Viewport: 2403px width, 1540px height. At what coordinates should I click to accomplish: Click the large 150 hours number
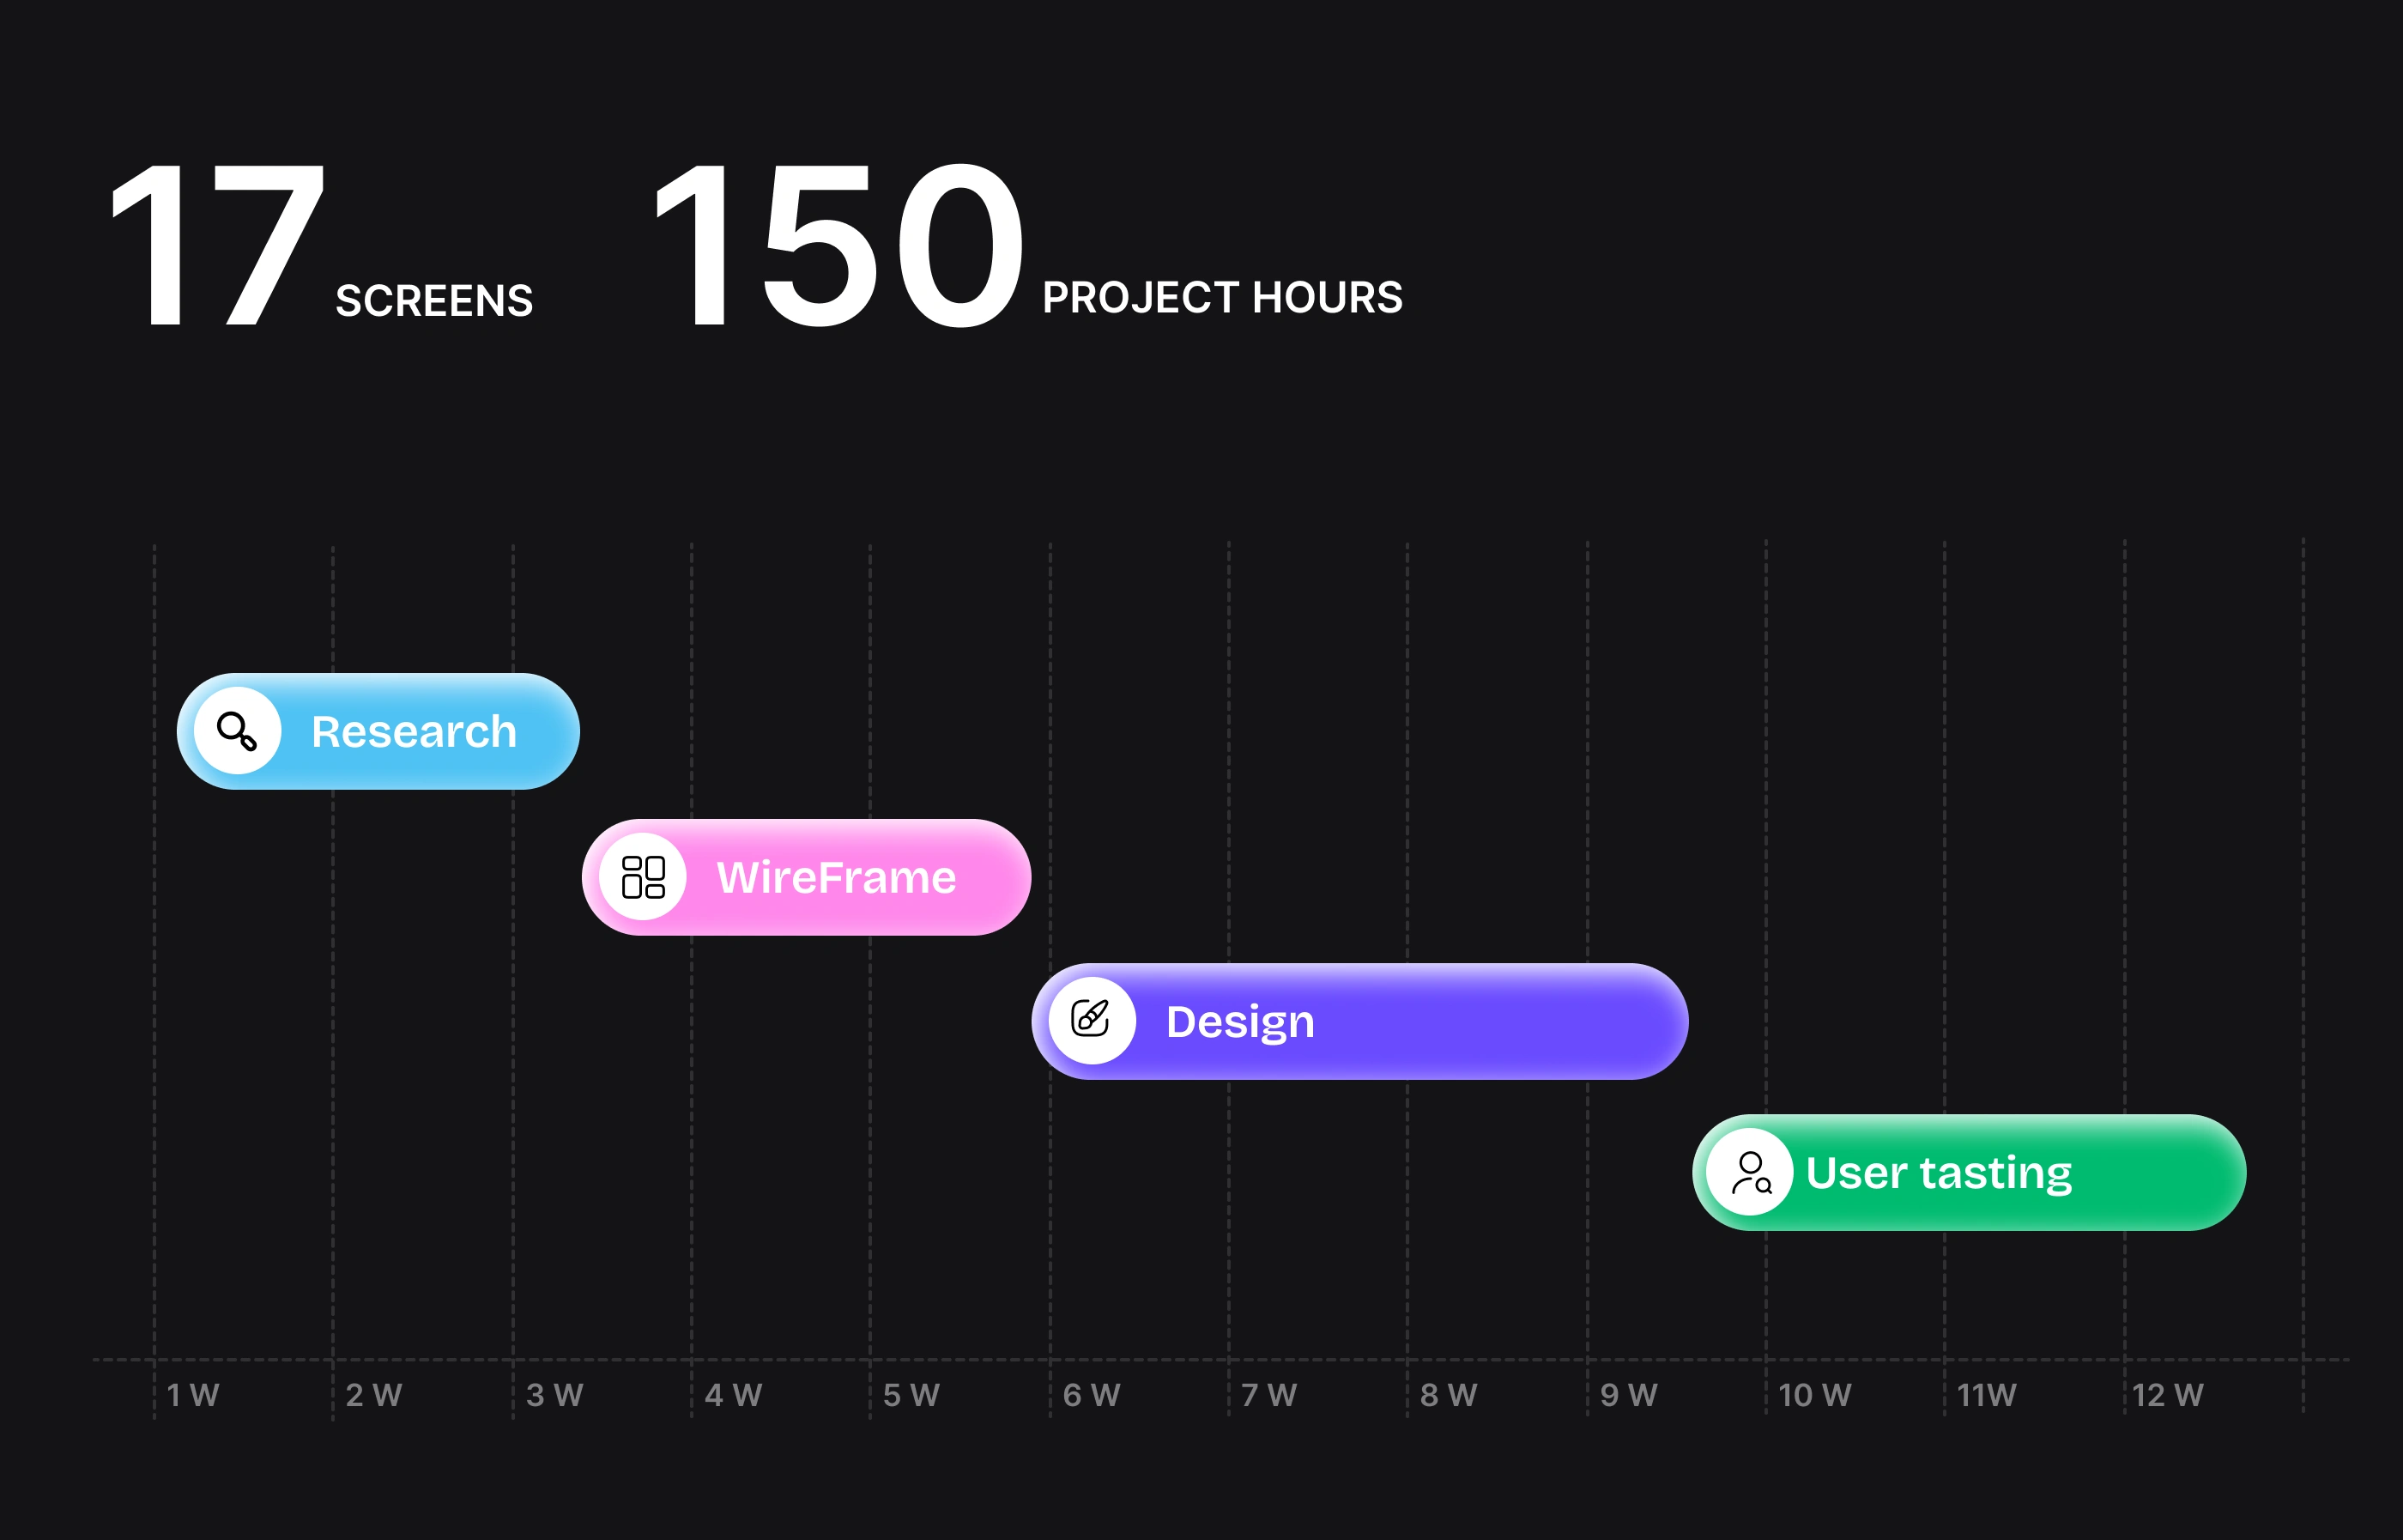(838, 245)
